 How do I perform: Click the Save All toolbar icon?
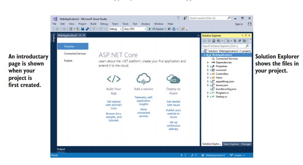pyautogui.click(x=87, y=29)
